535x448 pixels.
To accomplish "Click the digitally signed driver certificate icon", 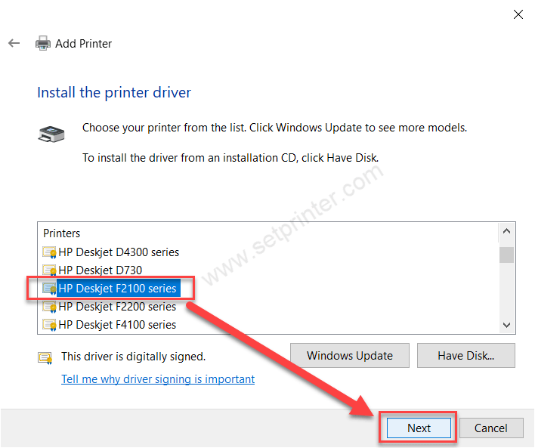I will pos(45,358).
